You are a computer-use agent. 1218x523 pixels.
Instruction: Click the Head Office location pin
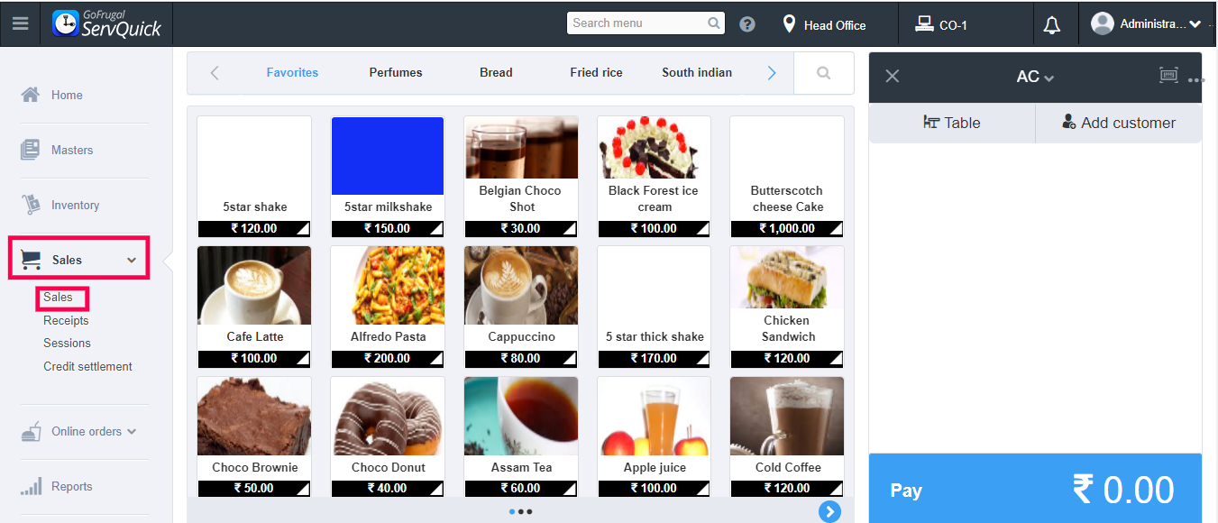point(789,24)
